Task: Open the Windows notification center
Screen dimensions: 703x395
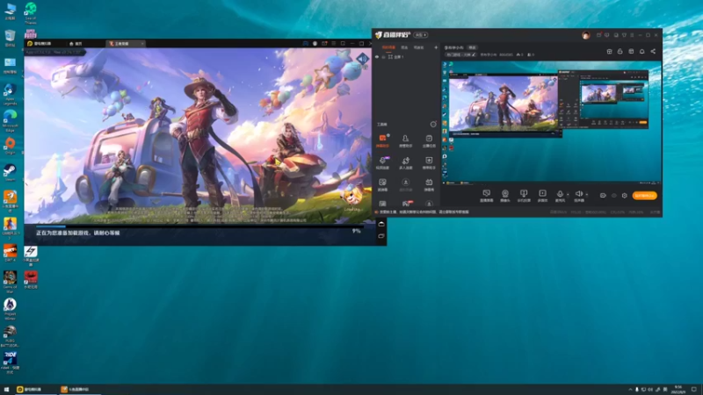Action: click(694, 390)
